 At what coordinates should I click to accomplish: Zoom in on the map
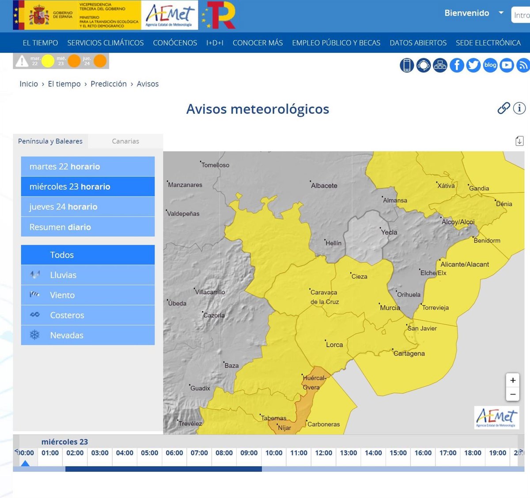(513, 380)
